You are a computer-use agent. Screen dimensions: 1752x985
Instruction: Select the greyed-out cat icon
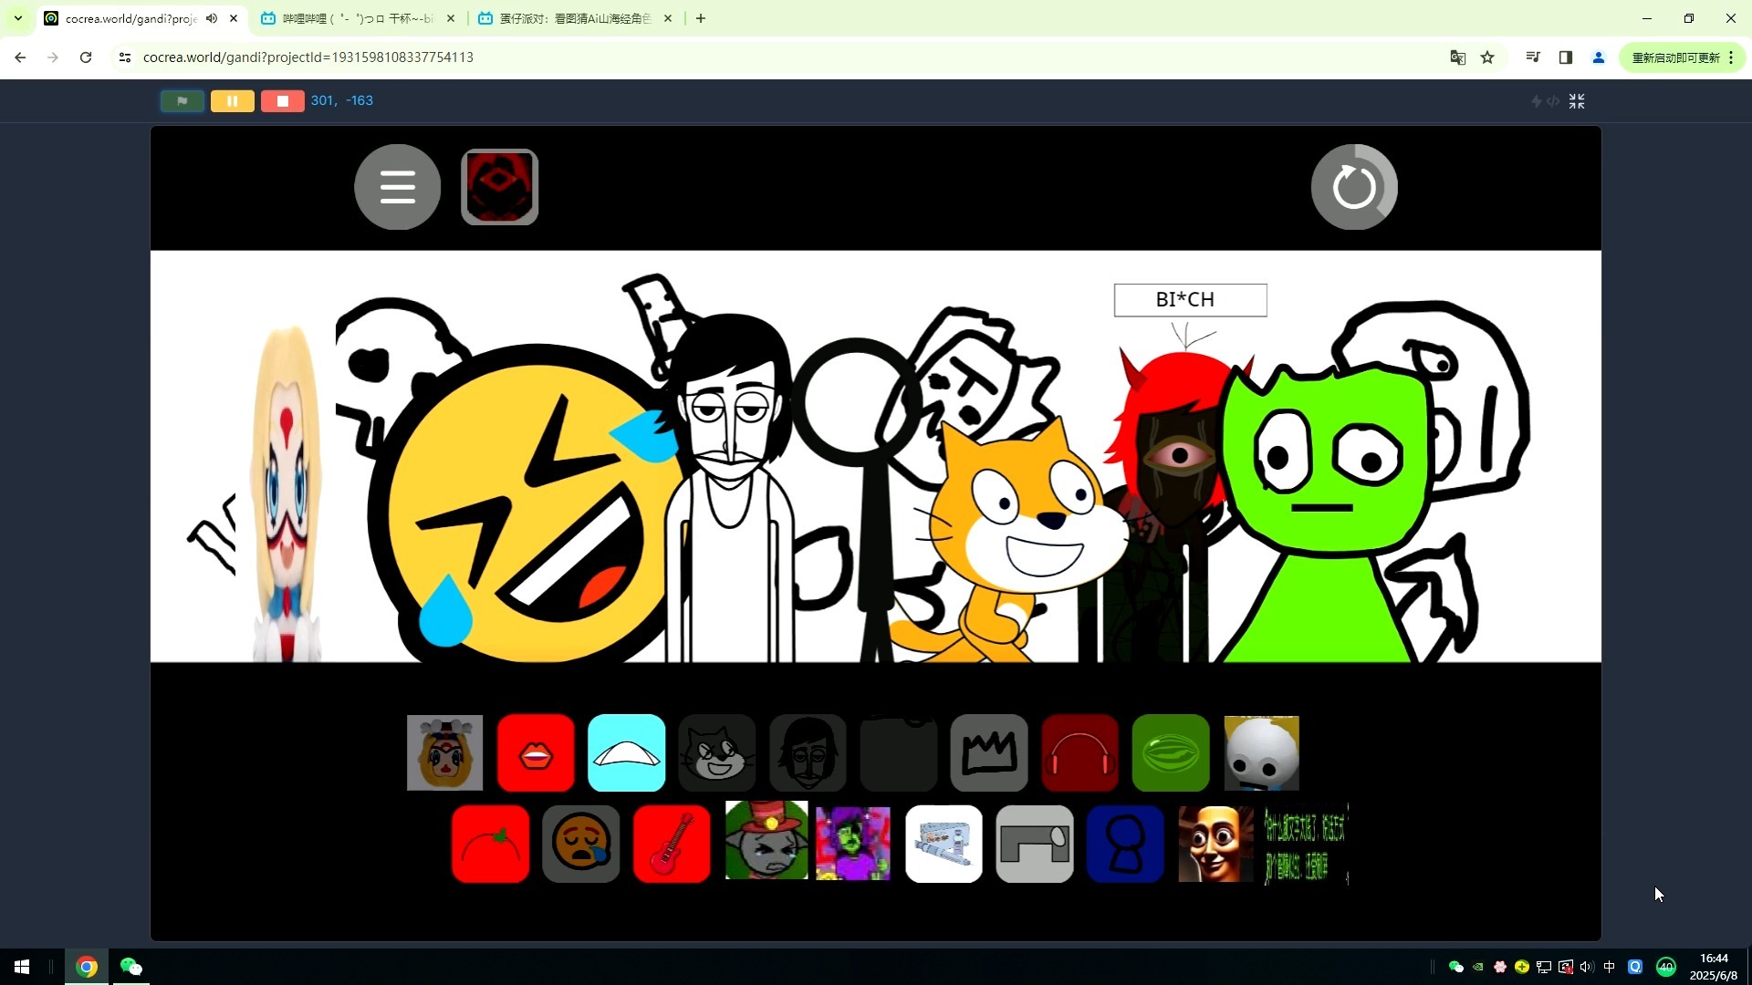(x=717, y=752)
